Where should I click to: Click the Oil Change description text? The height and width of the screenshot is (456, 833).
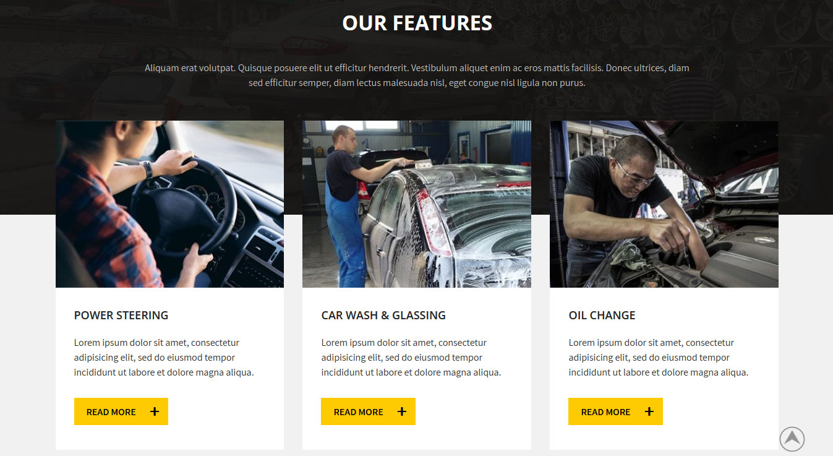point(659,358)
